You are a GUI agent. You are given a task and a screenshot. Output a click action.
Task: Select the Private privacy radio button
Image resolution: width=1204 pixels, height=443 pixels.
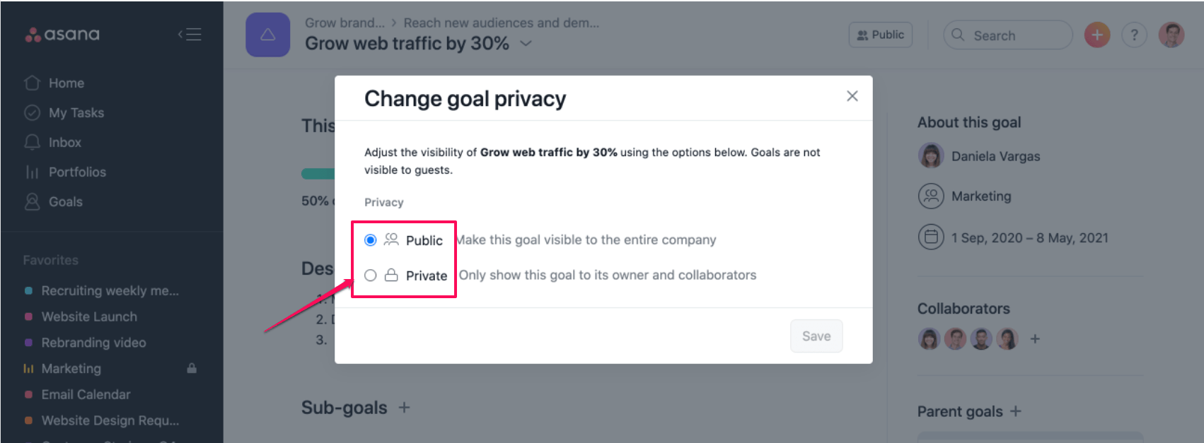[370, 276]
